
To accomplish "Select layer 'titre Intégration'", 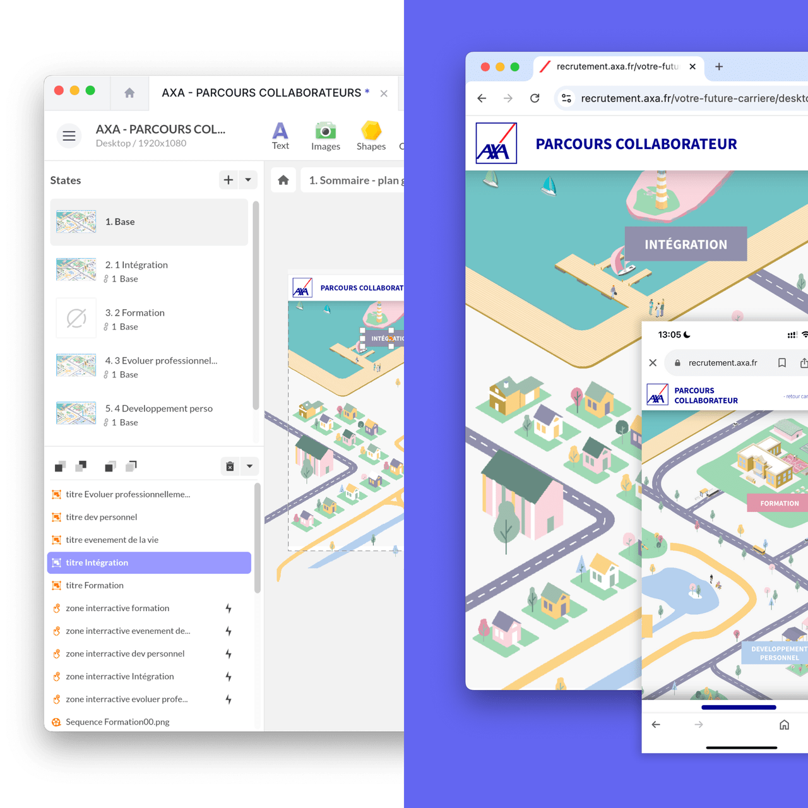I will pos(149,562).
